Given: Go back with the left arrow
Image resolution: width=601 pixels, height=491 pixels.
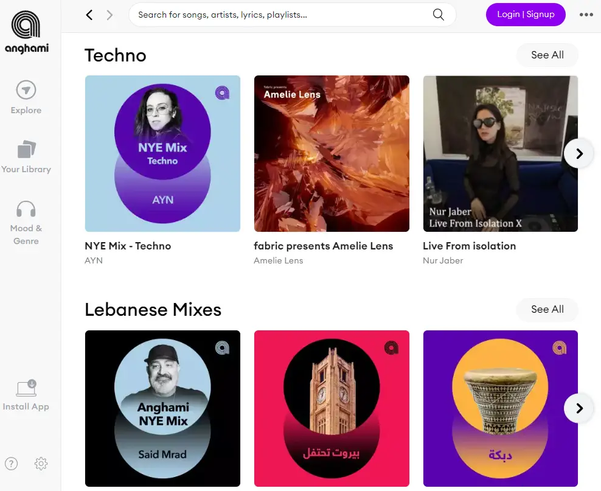Looking at the screenshot, I should 89,15.
